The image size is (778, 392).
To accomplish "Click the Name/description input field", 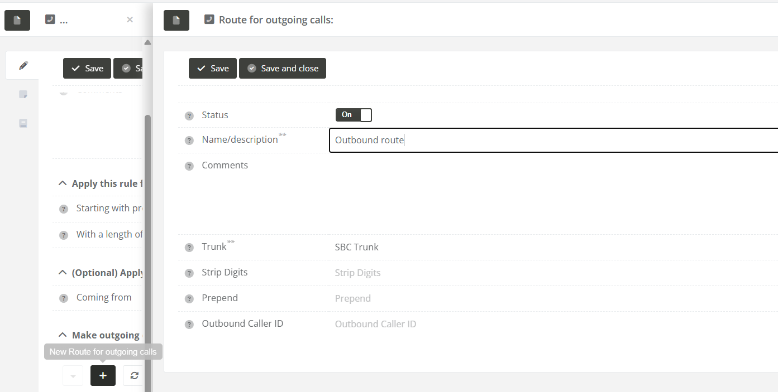I will [553, 140].
